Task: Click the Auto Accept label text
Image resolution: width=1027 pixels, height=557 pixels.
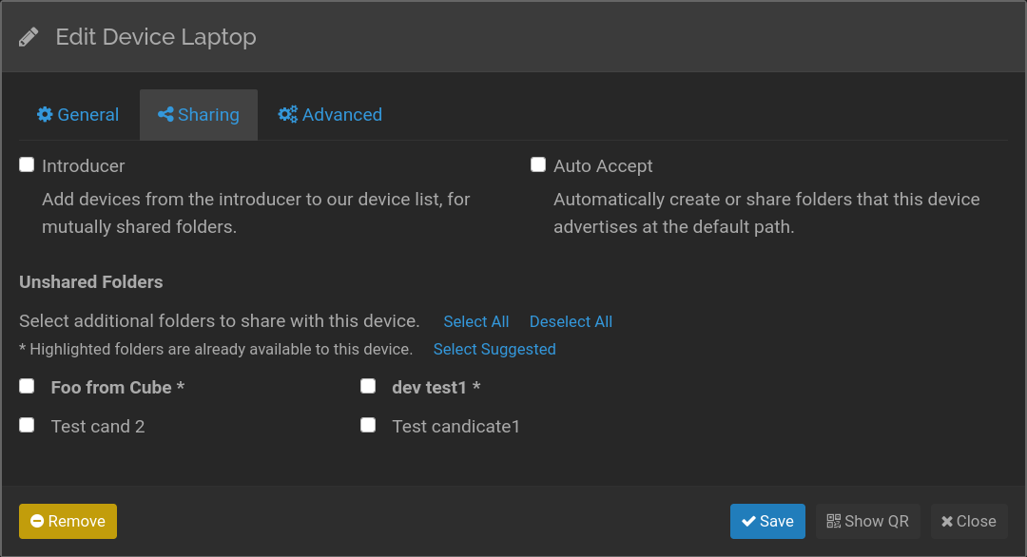Action: (603, 166)
